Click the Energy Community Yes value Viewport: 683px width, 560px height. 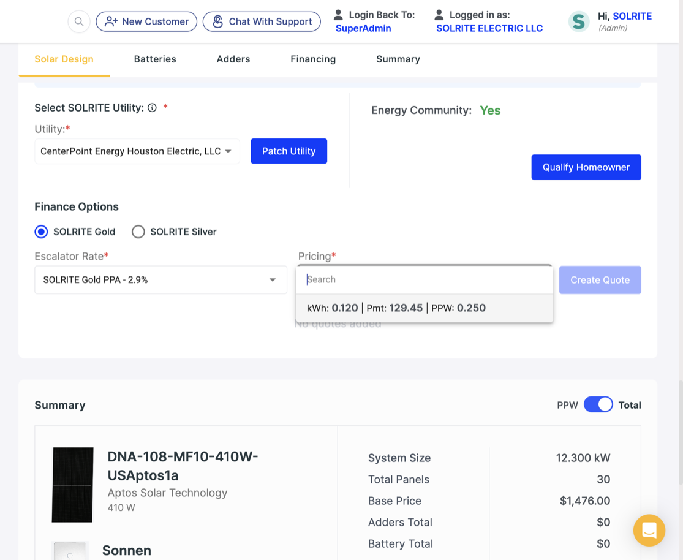pos(490,110)
